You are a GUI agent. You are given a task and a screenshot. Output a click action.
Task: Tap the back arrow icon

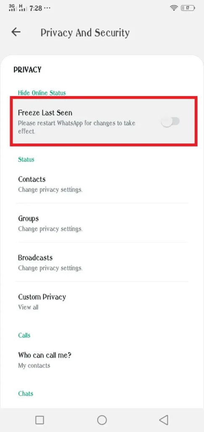tap(16, 32)
